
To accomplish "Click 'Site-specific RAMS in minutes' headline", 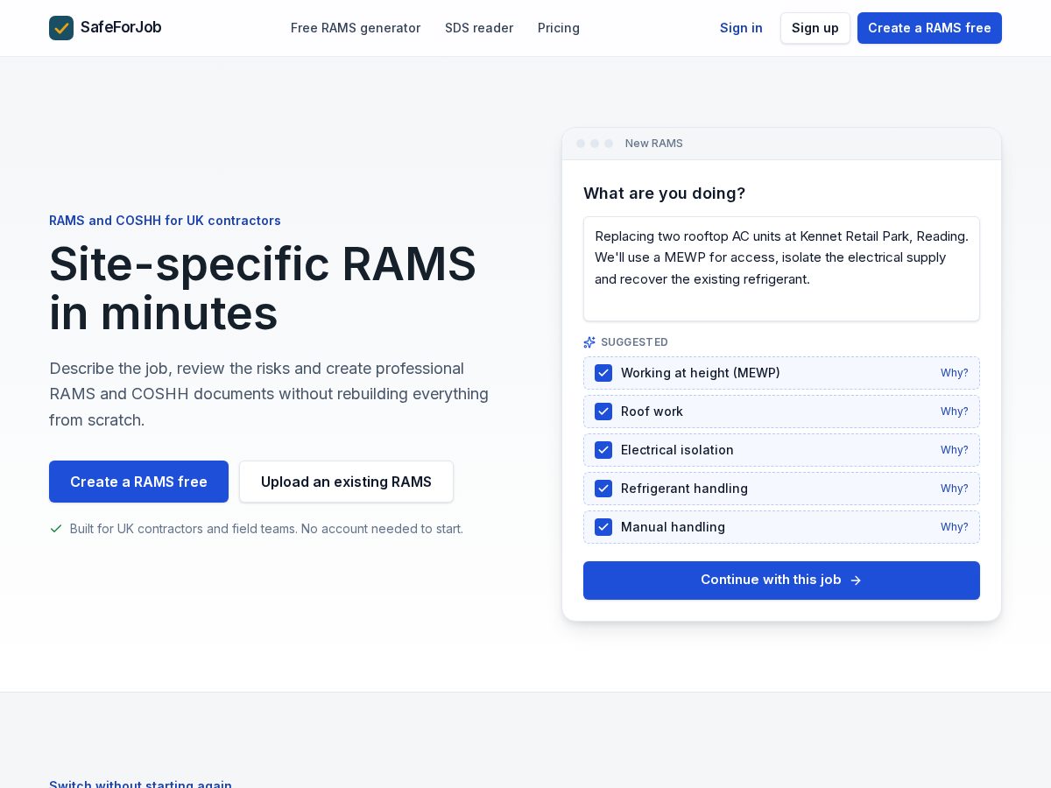I will (x=263, y=288).
